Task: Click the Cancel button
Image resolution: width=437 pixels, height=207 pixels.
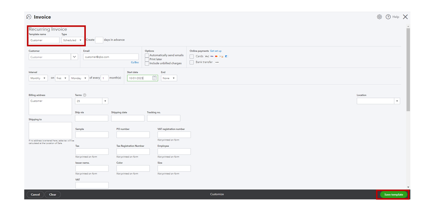Action: tap(35, 194)
